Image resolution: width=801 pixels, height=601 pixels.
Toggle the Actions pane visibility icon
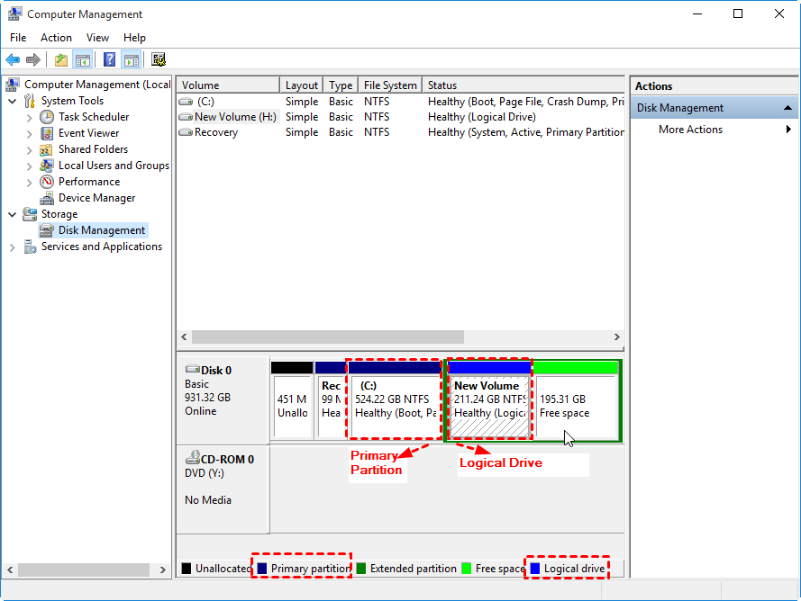131,59
